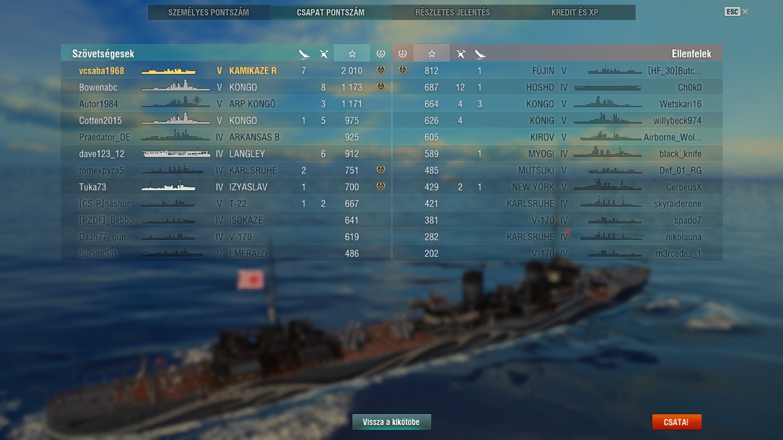
Task: Sort allies by aircraft shot down icon
Action: (324, 54)
